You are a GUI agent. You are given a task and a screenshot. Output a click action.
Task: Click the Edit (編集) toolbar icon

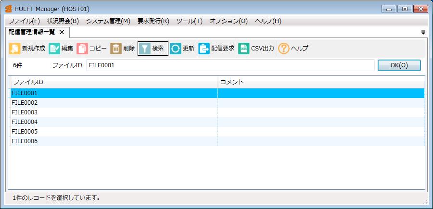tap(54, 49)
